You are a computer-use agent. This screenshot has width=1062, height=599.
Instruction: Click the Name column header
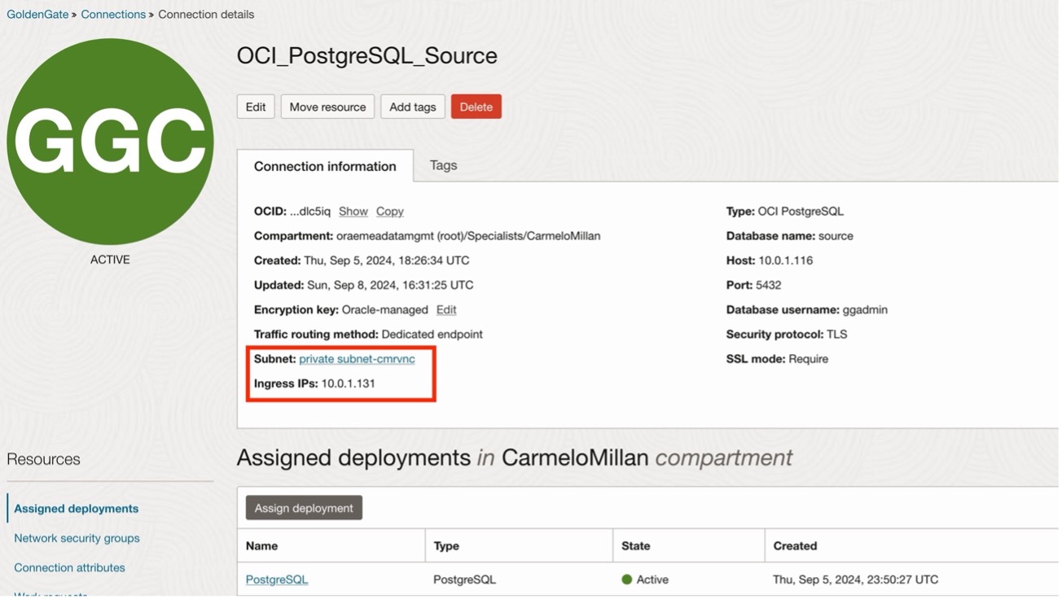click(x=262, y=546)
